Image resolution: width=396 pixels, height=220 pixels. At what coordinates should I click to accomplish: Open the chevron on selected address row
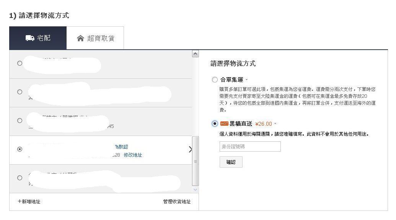click(x=190, y=149)
